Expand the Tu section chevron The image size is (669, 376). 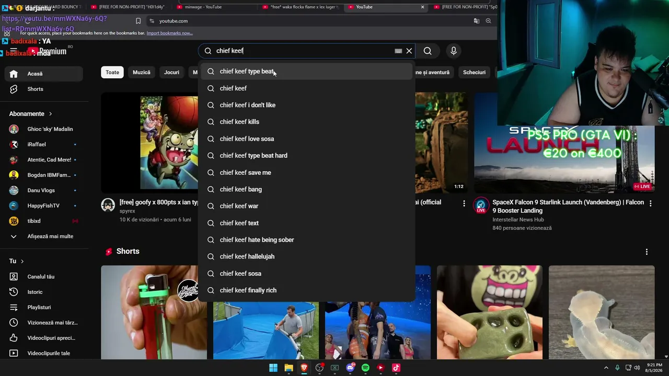[22, 261]
